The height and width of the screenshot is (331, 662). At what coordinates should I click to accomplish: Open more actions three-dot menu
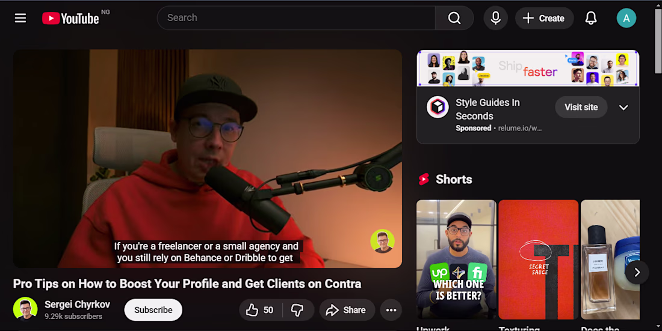pyautogui.click(x=391, y=310)
